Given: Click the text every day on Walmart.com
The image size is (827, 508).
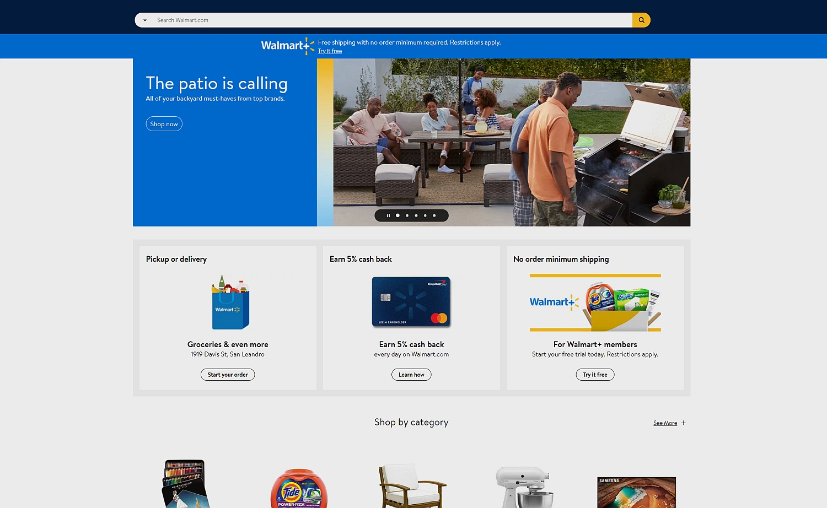Looking at the screenshot, I should tap(411, 354).
